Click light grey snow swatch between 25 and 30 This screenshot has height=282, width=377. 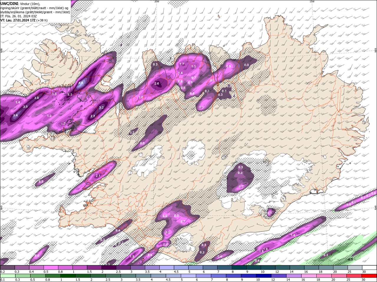[x=355, y=268]
